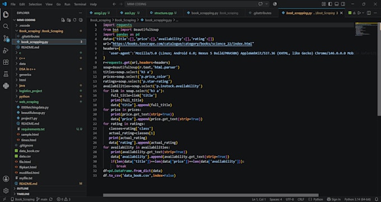This screenshot has height=202, width=381.
Task: Click the New File icon in Explorer
Action: (63, 20)
